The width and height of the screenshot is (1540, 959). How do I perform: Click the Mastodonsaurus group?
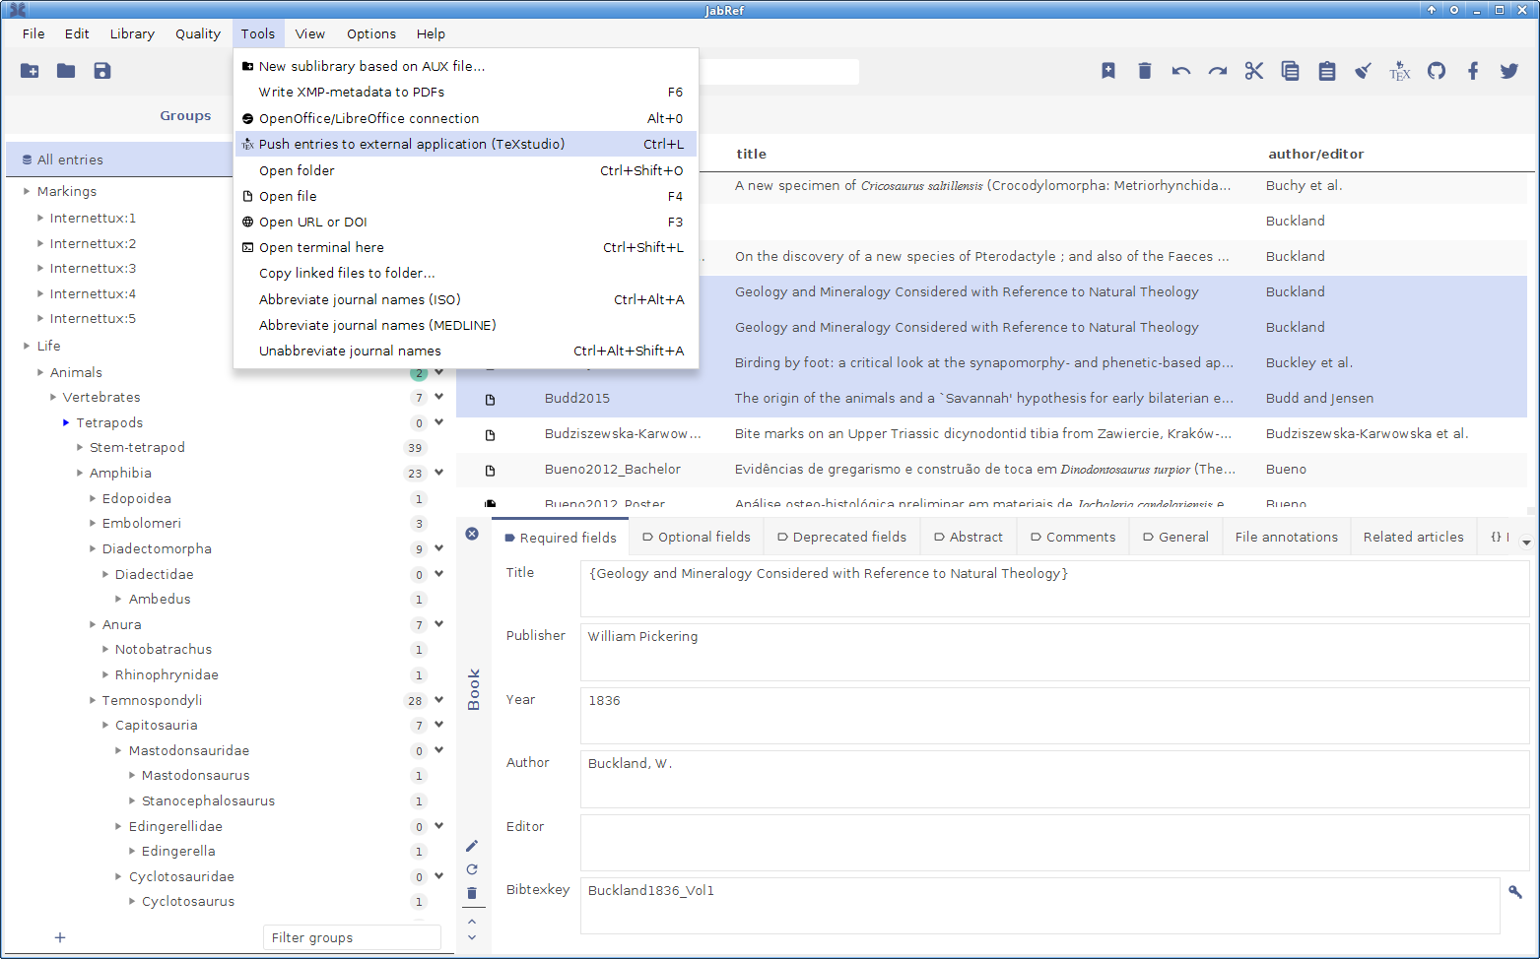pos(195,775)
